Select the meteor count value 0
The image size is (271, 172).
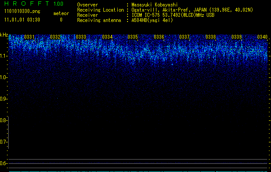61,20
